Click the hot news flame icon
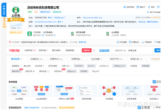161x110 pixels. 10,42
